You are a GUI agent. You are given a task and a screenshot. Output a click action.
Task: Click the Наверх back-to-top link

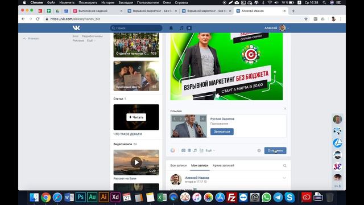pyautogui.click(x=31, y=39)
